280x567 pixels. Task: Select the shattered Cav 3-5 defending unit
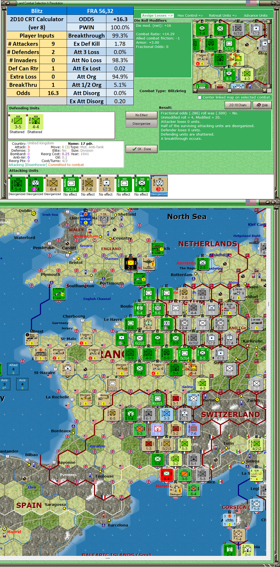[17, 122]
